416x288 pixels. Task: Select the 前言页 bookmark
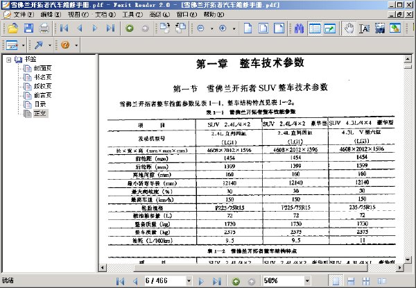click(42, 95)
